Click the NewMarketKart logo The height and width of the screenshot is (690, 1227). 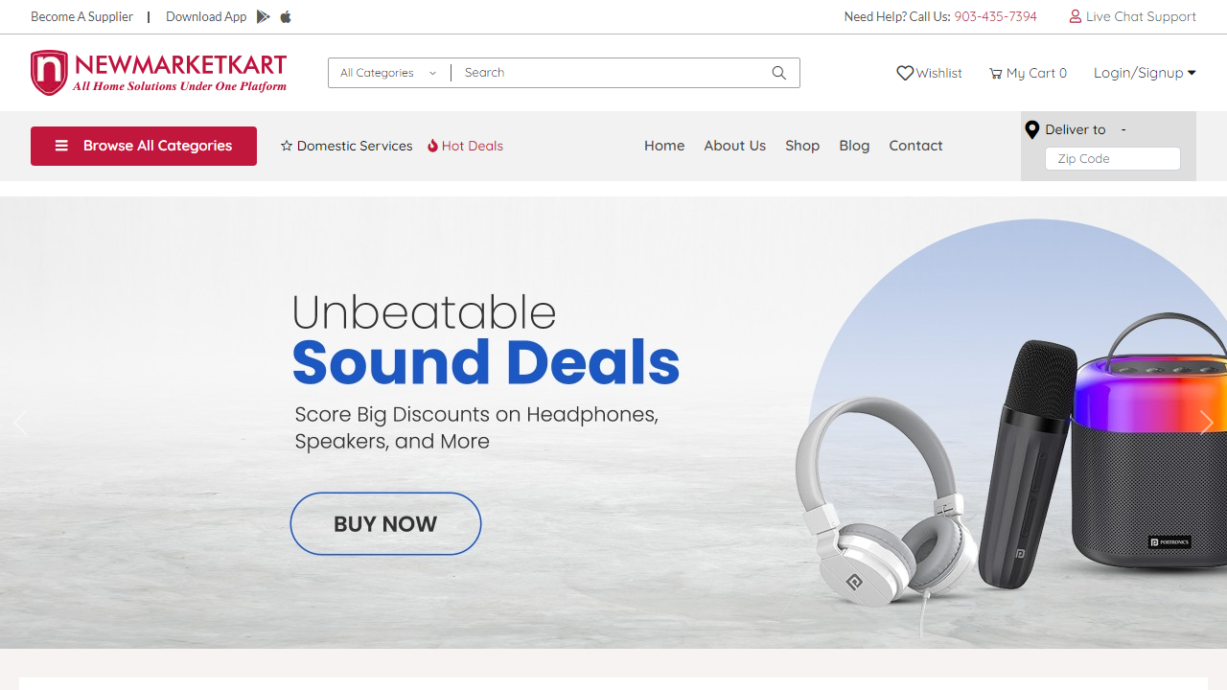click(158, 73)
